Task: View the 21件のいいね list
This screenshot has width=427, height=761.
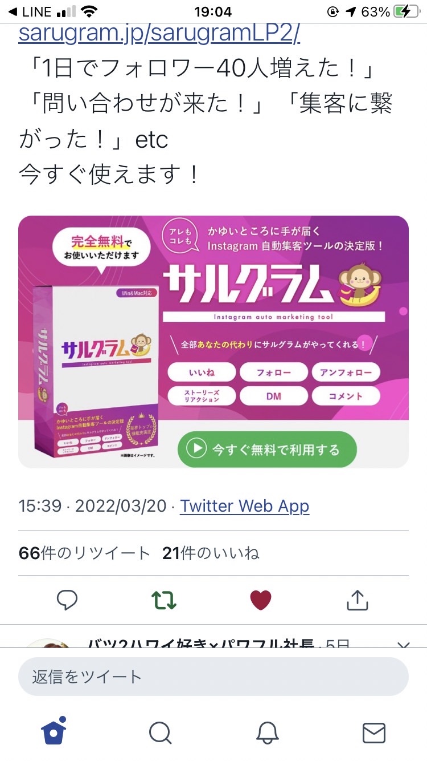Action: pos(211,553)
